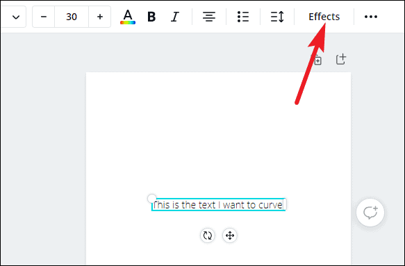Increase font size with plus button

(x=100, y=17)
